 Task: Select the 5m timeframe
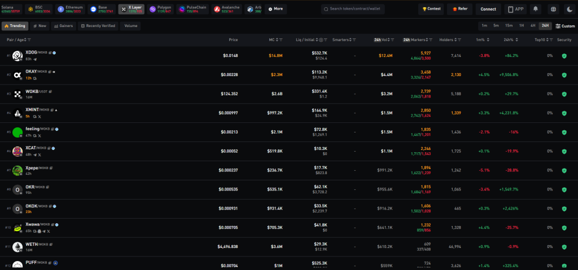pos(496,26)
